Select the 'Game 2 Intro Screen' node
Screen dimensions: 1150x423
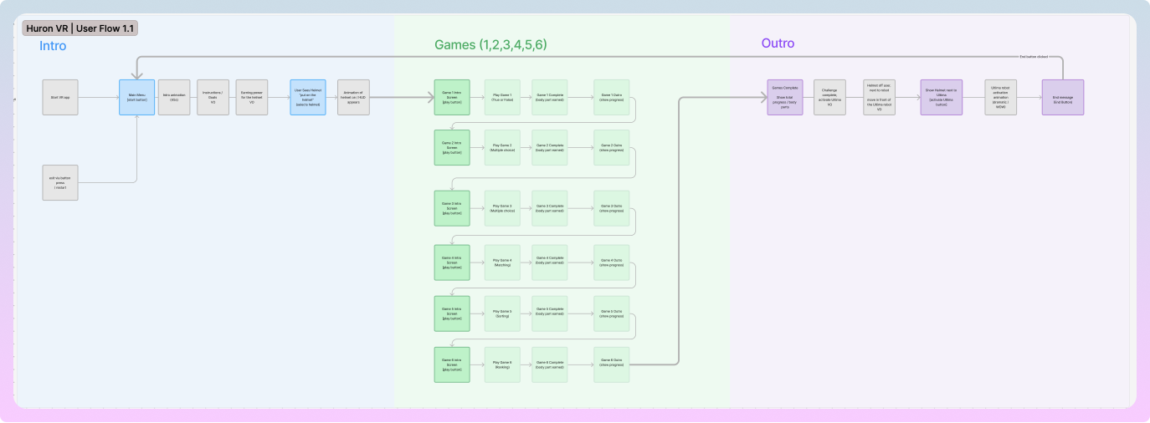click(x=452, y=147)
